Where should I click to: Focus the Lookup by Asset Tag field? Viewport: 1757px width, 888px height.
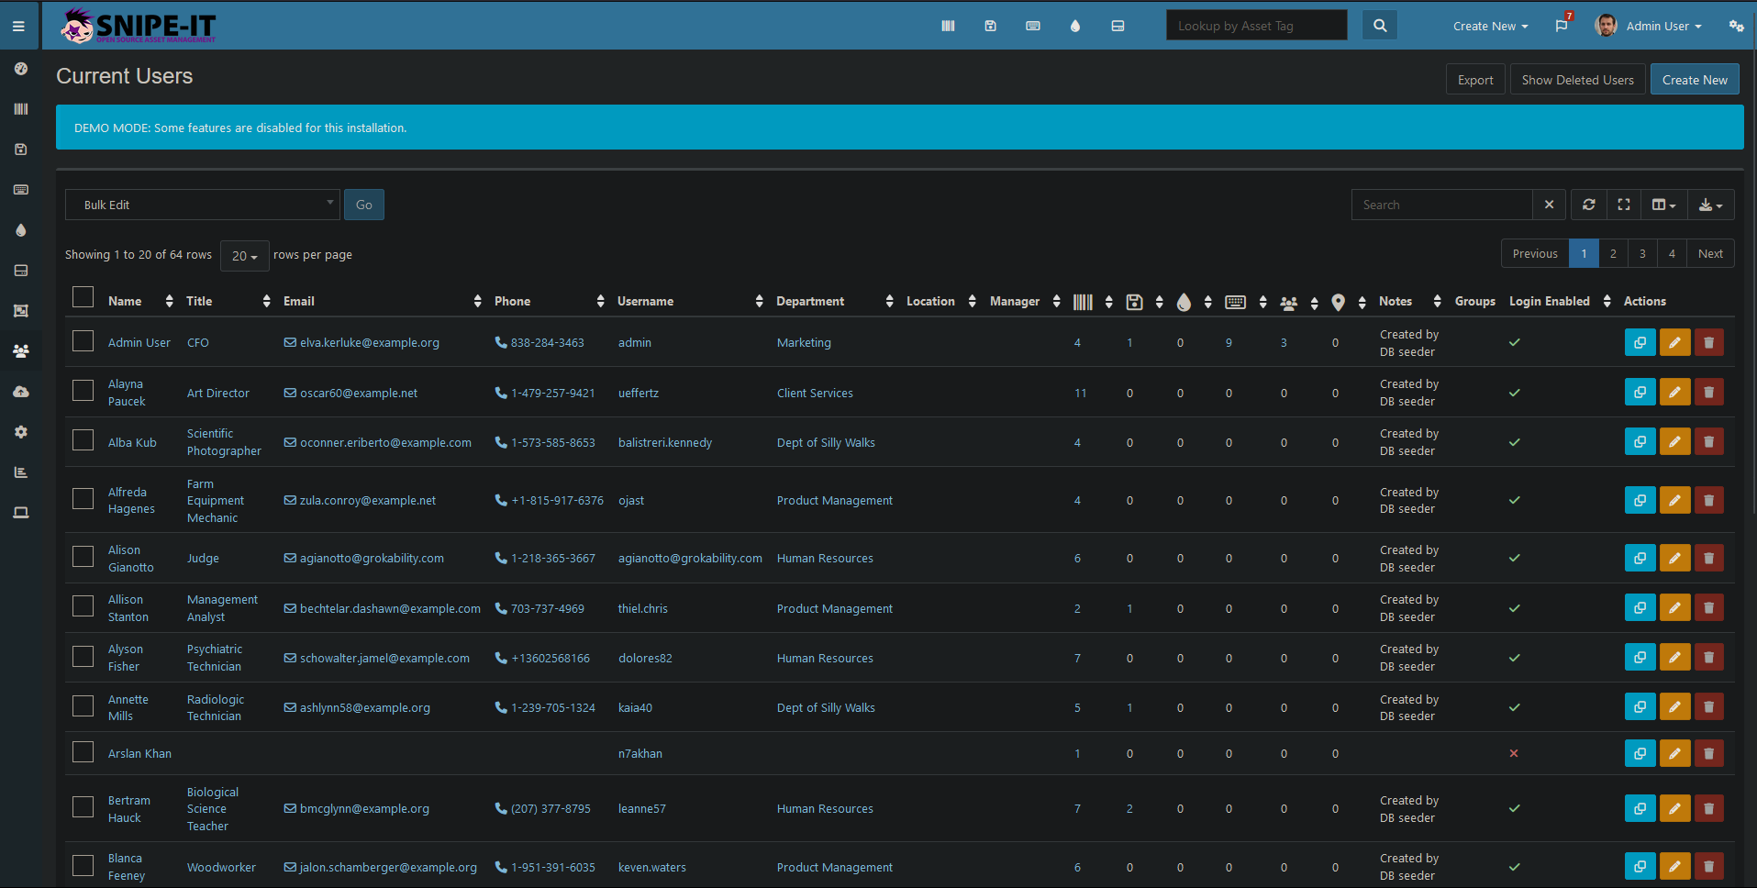[1255, 26]
